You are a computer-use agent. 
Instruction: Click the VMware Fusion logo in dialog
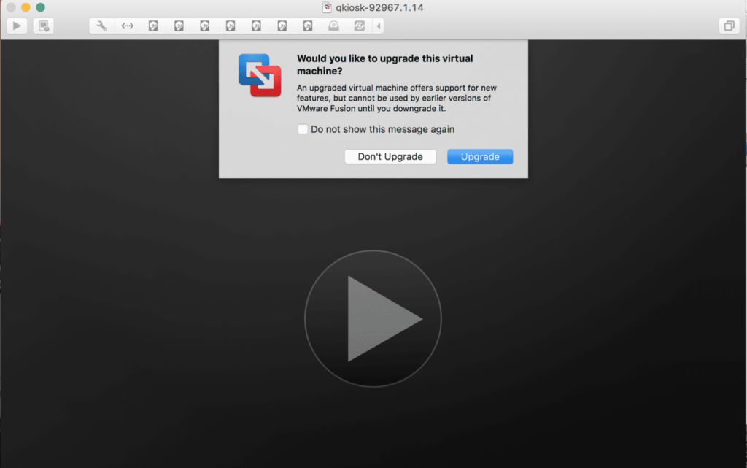pyautogui.click(x=259, y=75)
